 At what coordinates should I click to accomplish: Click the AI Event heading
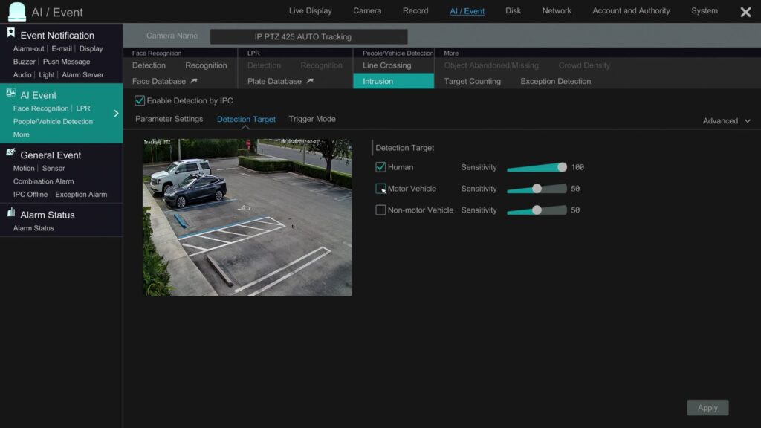39,95
